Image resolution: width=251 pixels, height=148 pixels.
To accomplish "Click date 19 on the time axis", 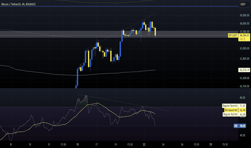I will (x=116, y=145).
